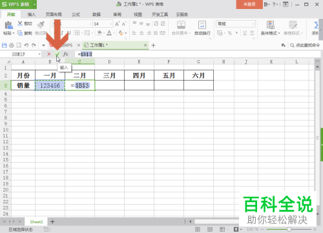
Task: Align cell text right
Action: 149,33
